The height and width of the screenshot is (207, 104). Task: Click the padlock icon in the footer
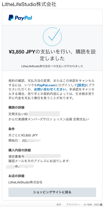point(101,204)
